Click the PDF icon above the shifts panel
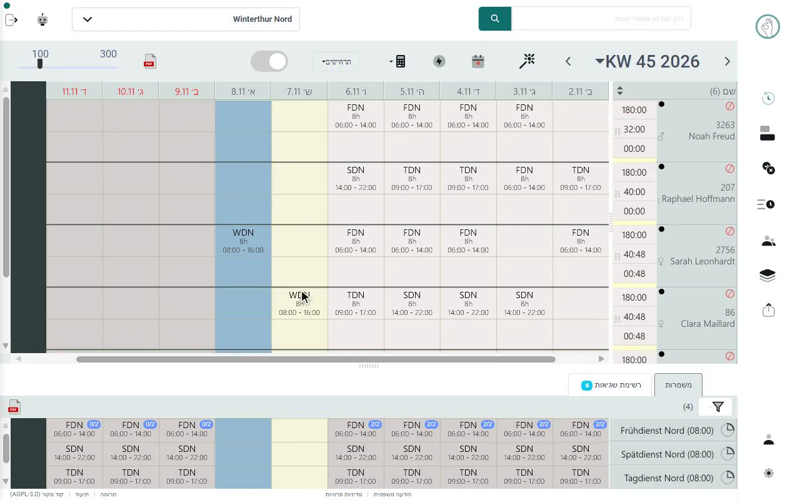The width and height of the screenshot is (800, 500). 14,407
